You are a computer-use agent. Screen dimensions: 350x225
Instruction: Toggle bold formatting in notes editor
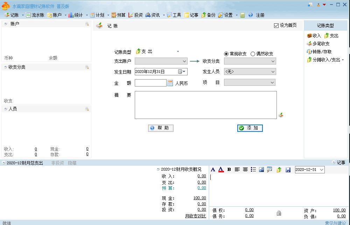coord(229,170)
